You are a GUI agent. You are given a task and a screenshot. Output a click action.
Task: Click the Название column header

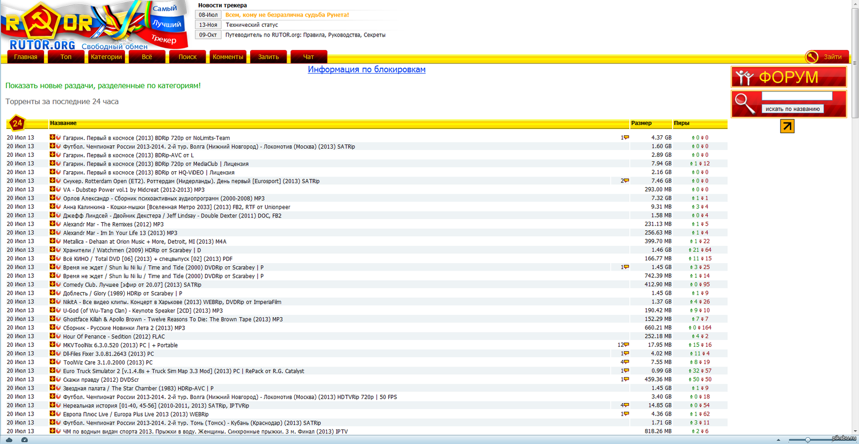pyautogui.click(x=63, y=123)
